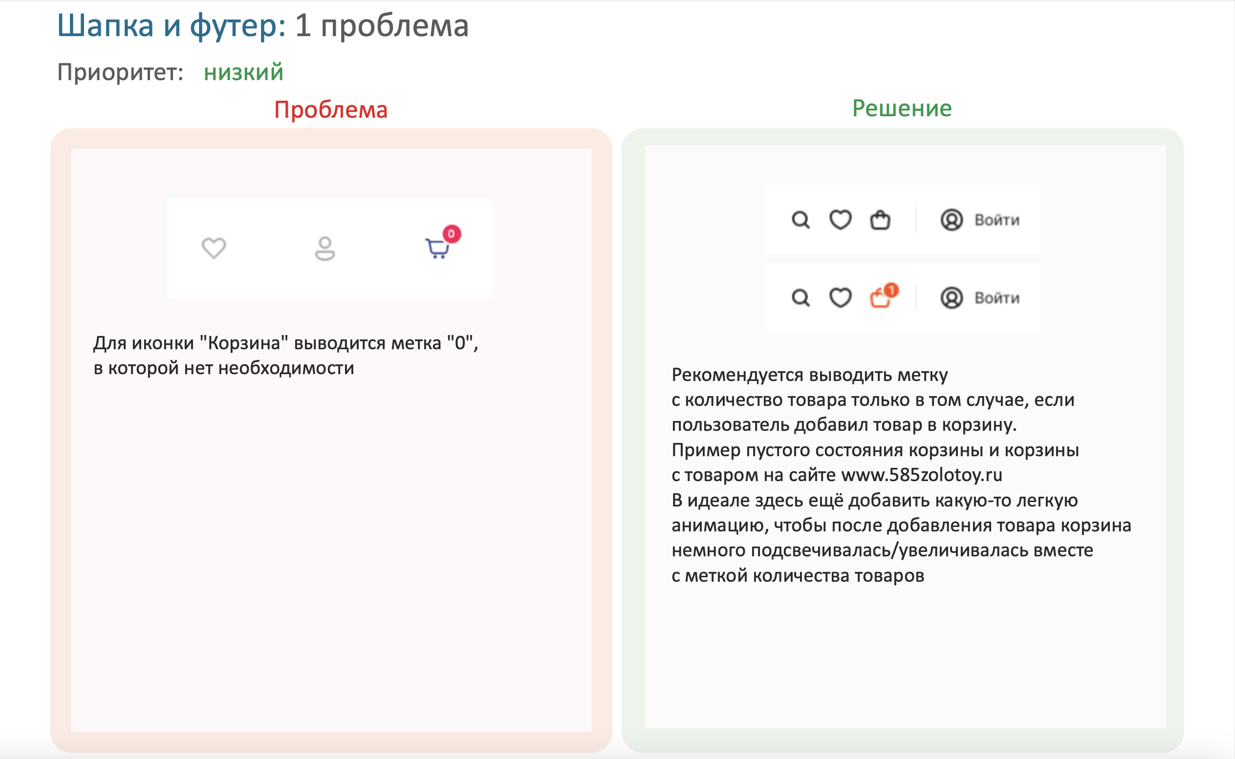The height and width of the screenshot is (759, 1235).
Task: Click the red "0" badge on the cart
Action: click(452, 234)
